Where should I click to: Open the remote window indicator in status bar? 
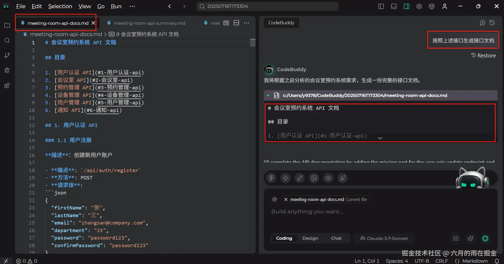coord(6,261)
